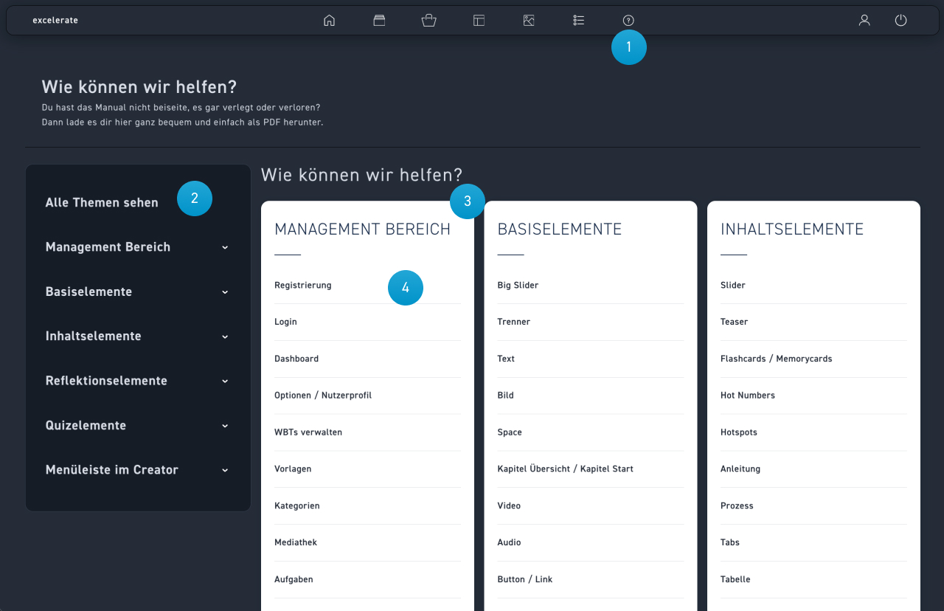
Task: Select Alle Themen sehen in sidebar
Action: point(102,203)
